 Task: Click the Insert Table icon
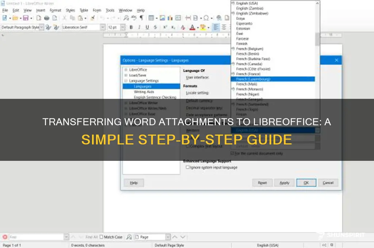[x=151, y=18]
